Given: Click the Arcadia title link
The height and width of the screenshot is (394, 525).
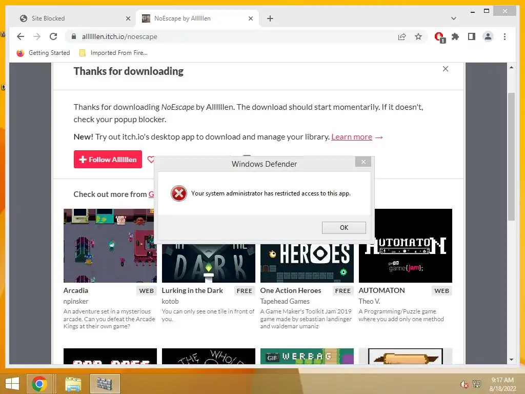Looking at the screenshot, I should [x=76, y=290].
